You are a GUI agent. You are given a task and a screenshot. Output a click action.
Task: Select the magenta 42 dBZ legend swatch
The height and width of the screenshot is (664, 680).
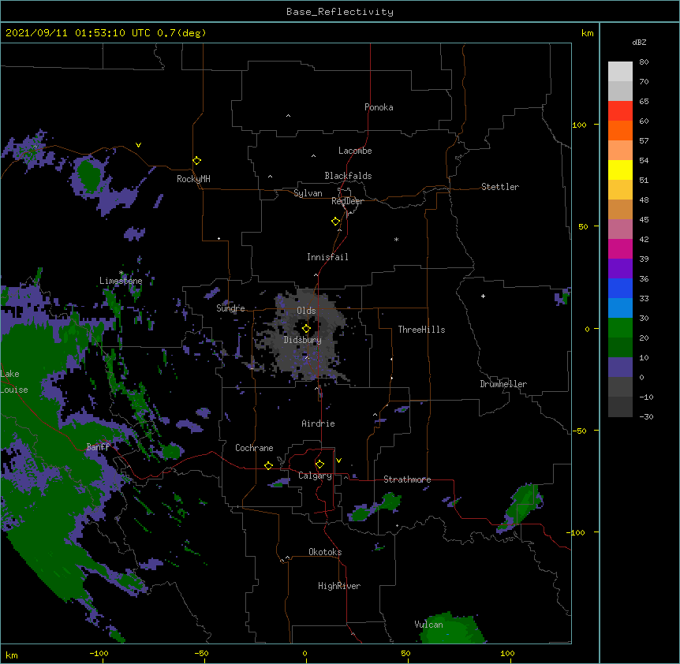coord(620,248)
